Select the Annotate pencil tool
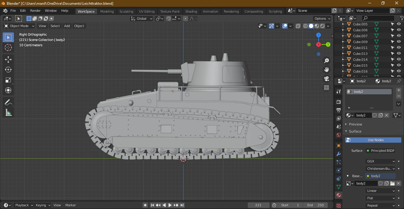 point(8,102)
